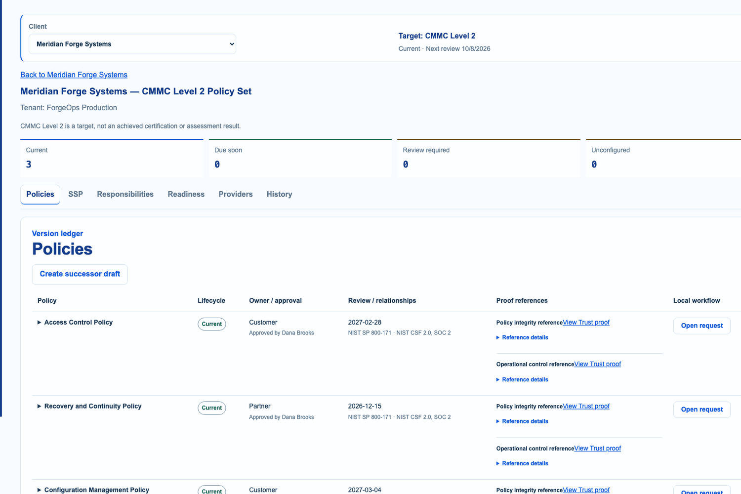Click the Tenant: ForgeOps Production text

pos(69,108)
